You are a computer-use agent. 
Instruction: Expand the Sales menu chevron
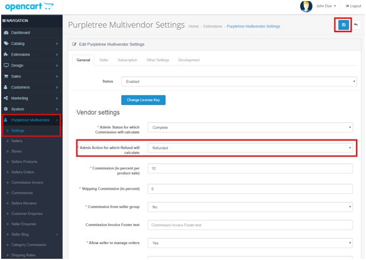pyautogui.click(x=57, y=76)
